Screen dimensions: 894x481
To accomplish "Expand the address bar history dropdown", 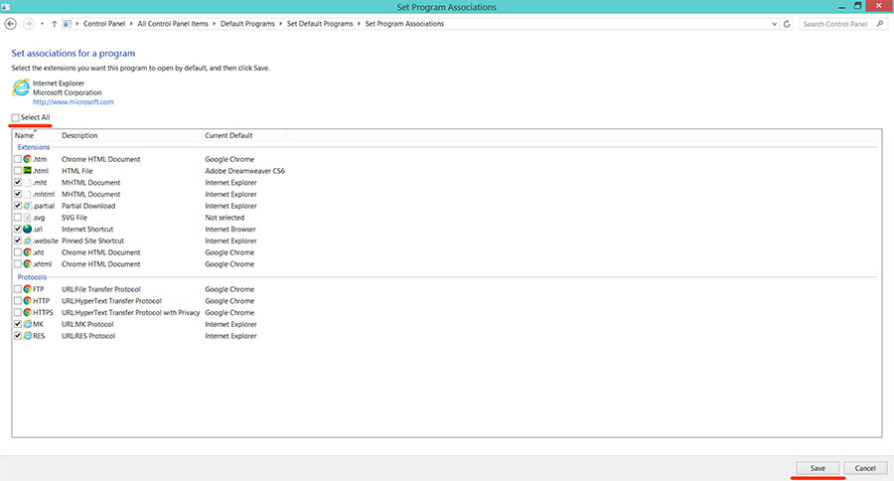I will click(774, 24).
